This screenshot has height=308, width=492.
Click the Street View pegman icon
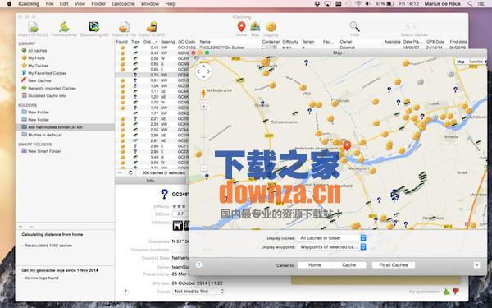coord(203,94)
